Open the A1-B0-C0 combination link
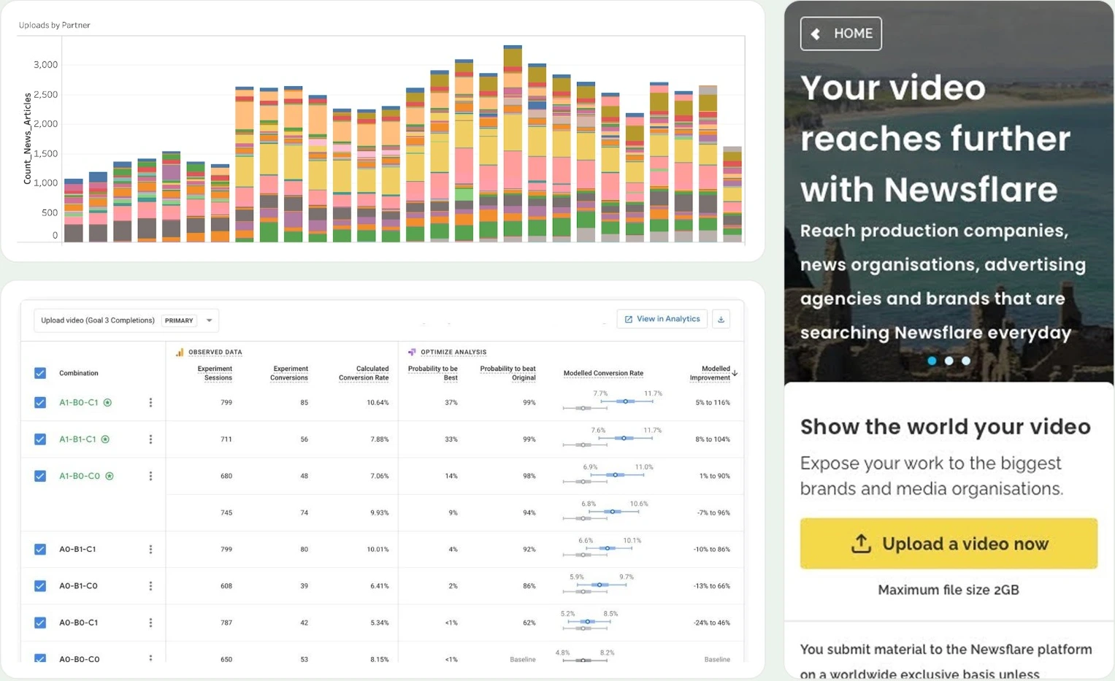 point(80,476)
